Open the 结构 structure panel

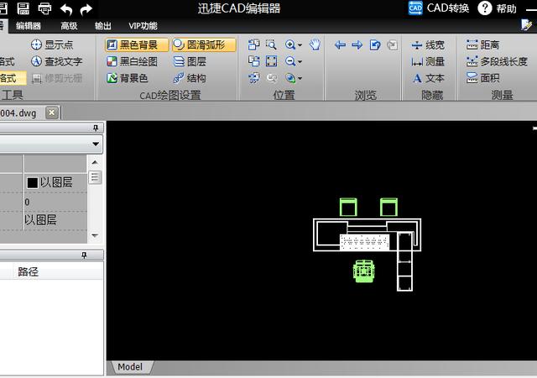pyautogui.click(x=190, y=78)
